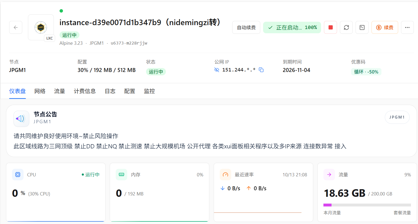Click the expiry date 2026-11-04
Screen dimensions: 418x224
click(297, 70)
